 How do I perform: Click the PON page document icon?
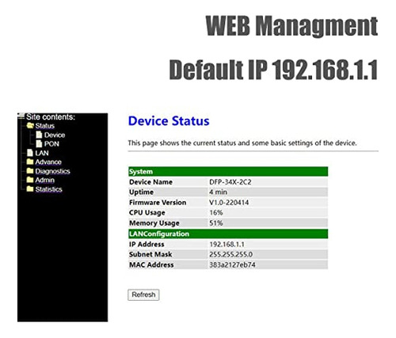(x=39, y=143)
